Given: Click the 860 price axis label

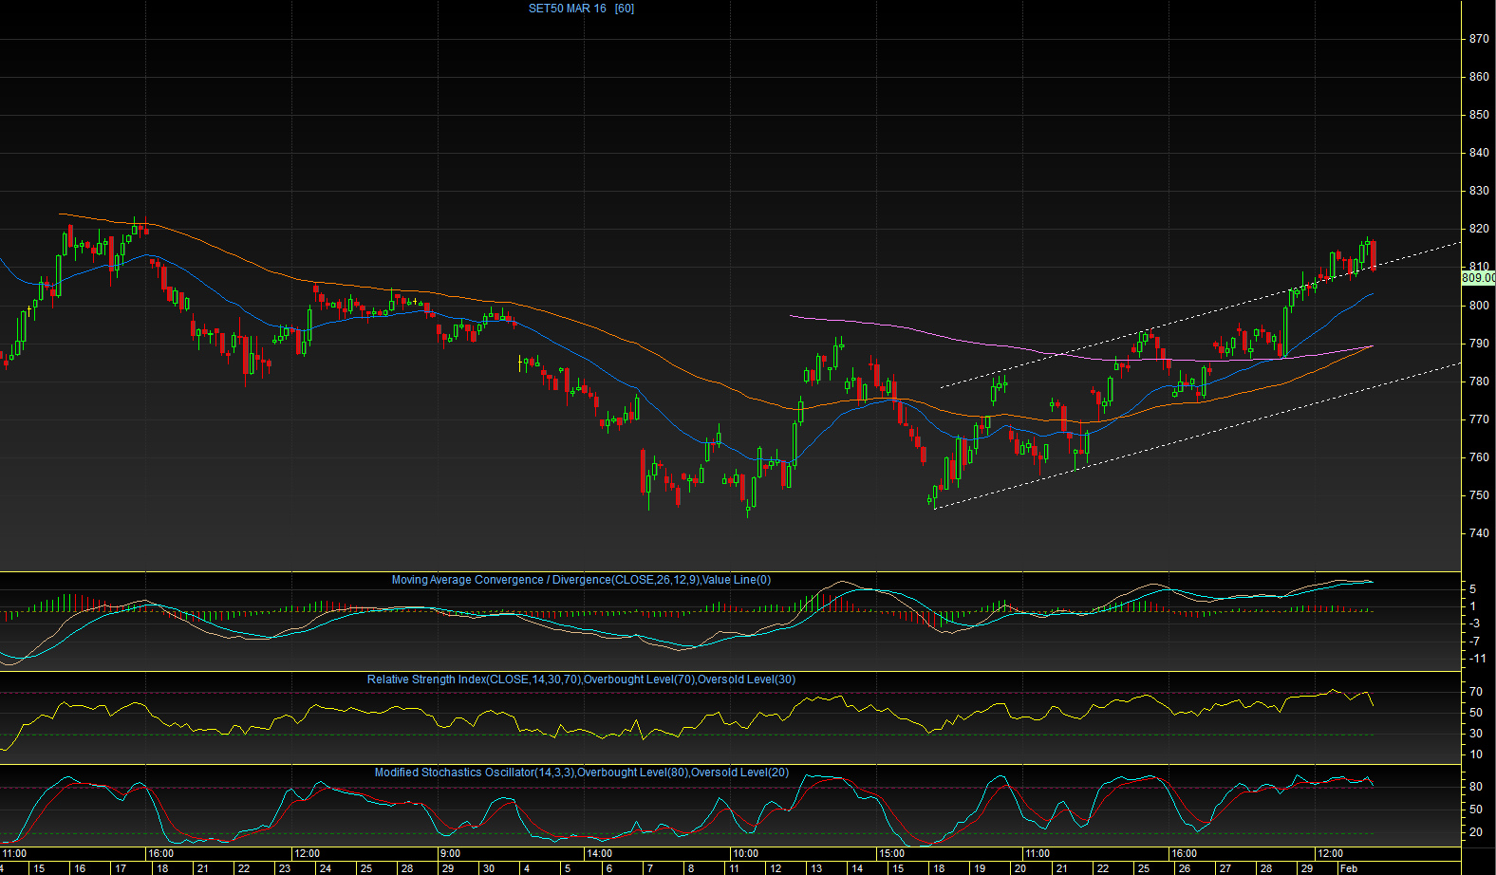Looking at the screenshot, I should [x=1478, y=77].
